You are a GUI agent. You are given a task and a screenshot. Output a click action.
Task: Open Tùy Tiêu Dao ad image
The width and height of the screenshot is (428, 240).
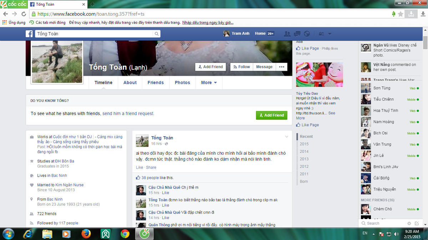[x=320, y=75]
